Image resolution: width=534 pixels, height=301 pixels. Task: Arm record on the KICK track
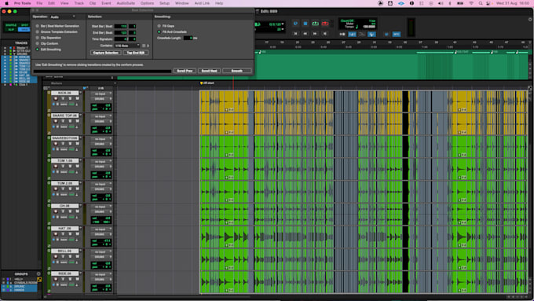(x=56, y=98)
